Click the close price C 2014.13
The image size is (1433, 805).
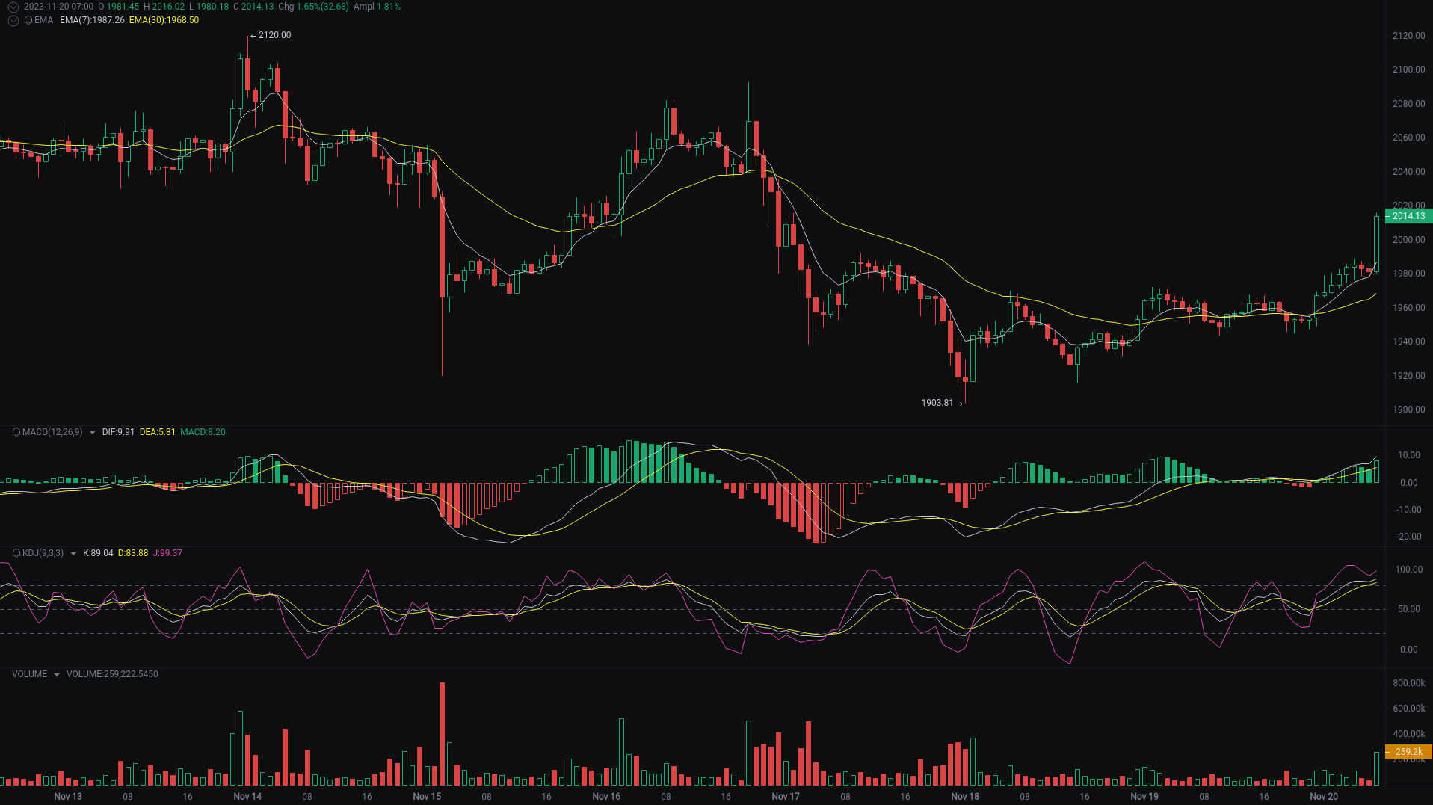coord(253,7)
